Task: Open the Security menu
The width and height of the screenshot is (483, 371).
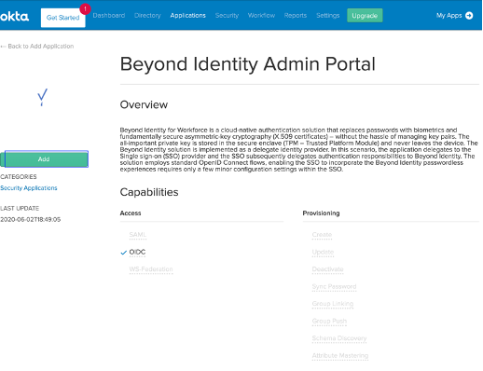Action: [x=227, y=15]
